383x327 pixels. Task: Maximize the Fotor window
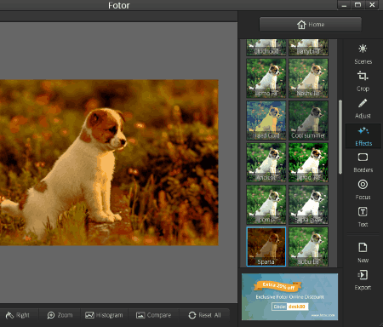click(358, 5)
